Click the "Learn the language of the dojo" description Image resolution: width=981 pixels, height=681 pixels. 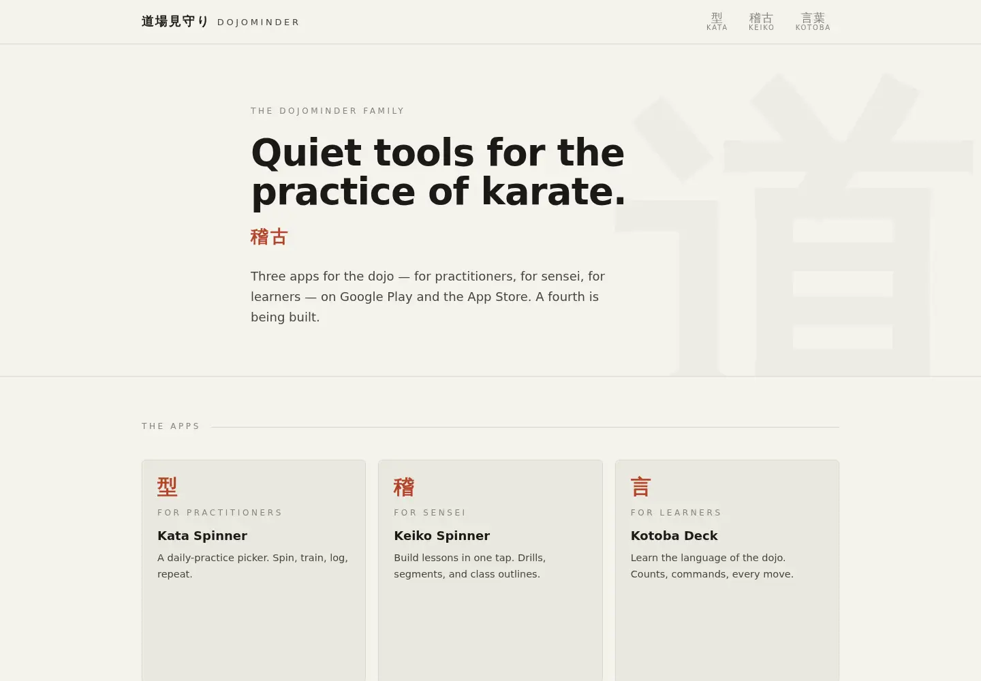tap(712, 566)
